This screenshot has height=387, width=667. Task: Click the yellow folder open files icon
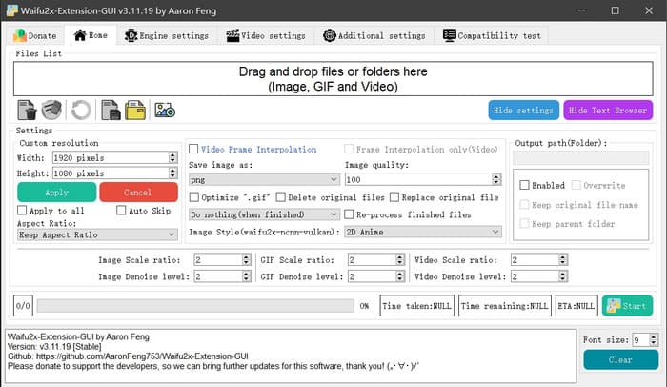(135, 111)
